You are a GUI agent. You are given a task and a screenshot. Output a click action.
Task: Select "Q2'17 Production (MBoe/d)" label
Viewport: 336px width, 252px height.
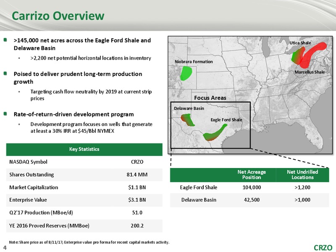pos(41,213)
